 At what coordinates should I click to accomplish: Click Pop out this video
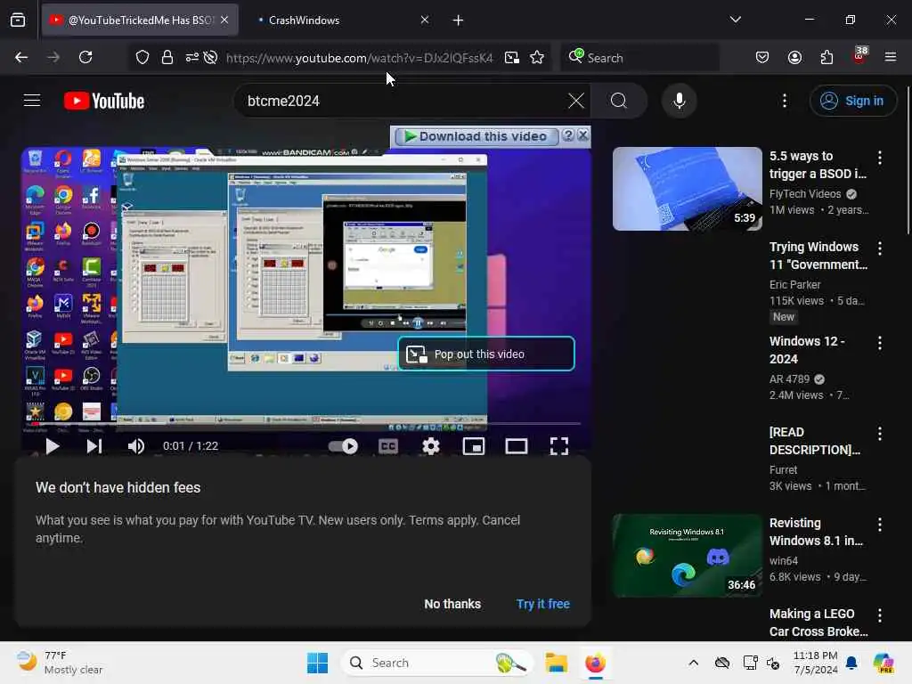486,354
